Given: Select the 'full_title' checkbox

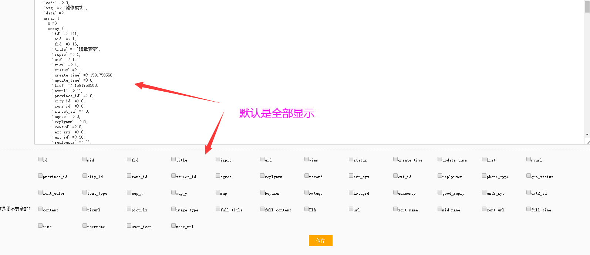Looking at the screenshot, I should tap(218, 209).
